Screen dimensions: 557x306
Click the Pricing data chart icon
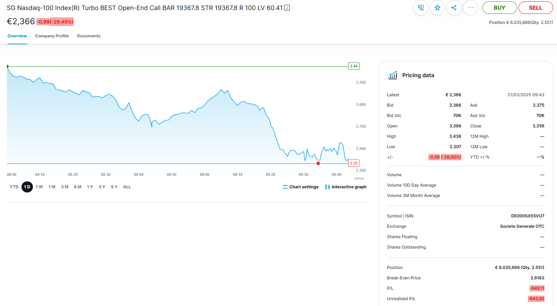(x=393, y=75)
